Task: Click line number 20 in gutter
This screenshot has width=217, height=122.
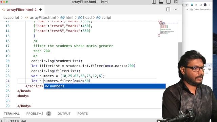Action: (7, 61)
